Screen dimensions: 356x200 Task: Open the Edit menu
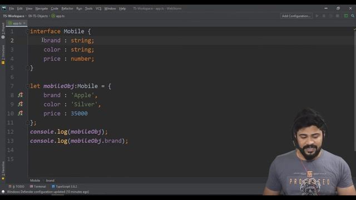click(x=20, y=9)
